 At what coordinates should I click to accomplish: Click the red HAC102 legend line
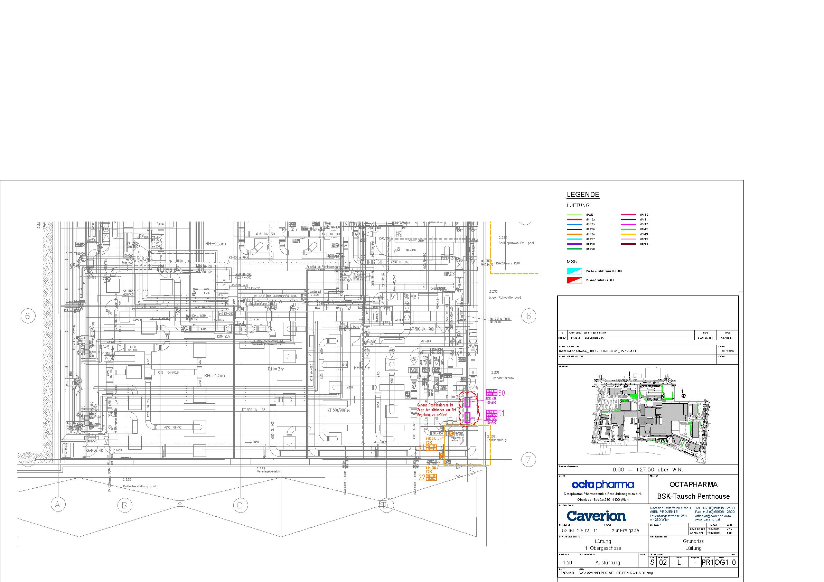click(x=574, y=219)
